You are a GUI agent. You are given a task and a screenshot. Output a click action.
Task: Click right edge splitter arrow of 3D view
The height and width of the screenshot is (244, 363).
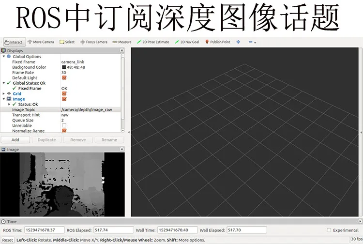click(x=361, y=132)
